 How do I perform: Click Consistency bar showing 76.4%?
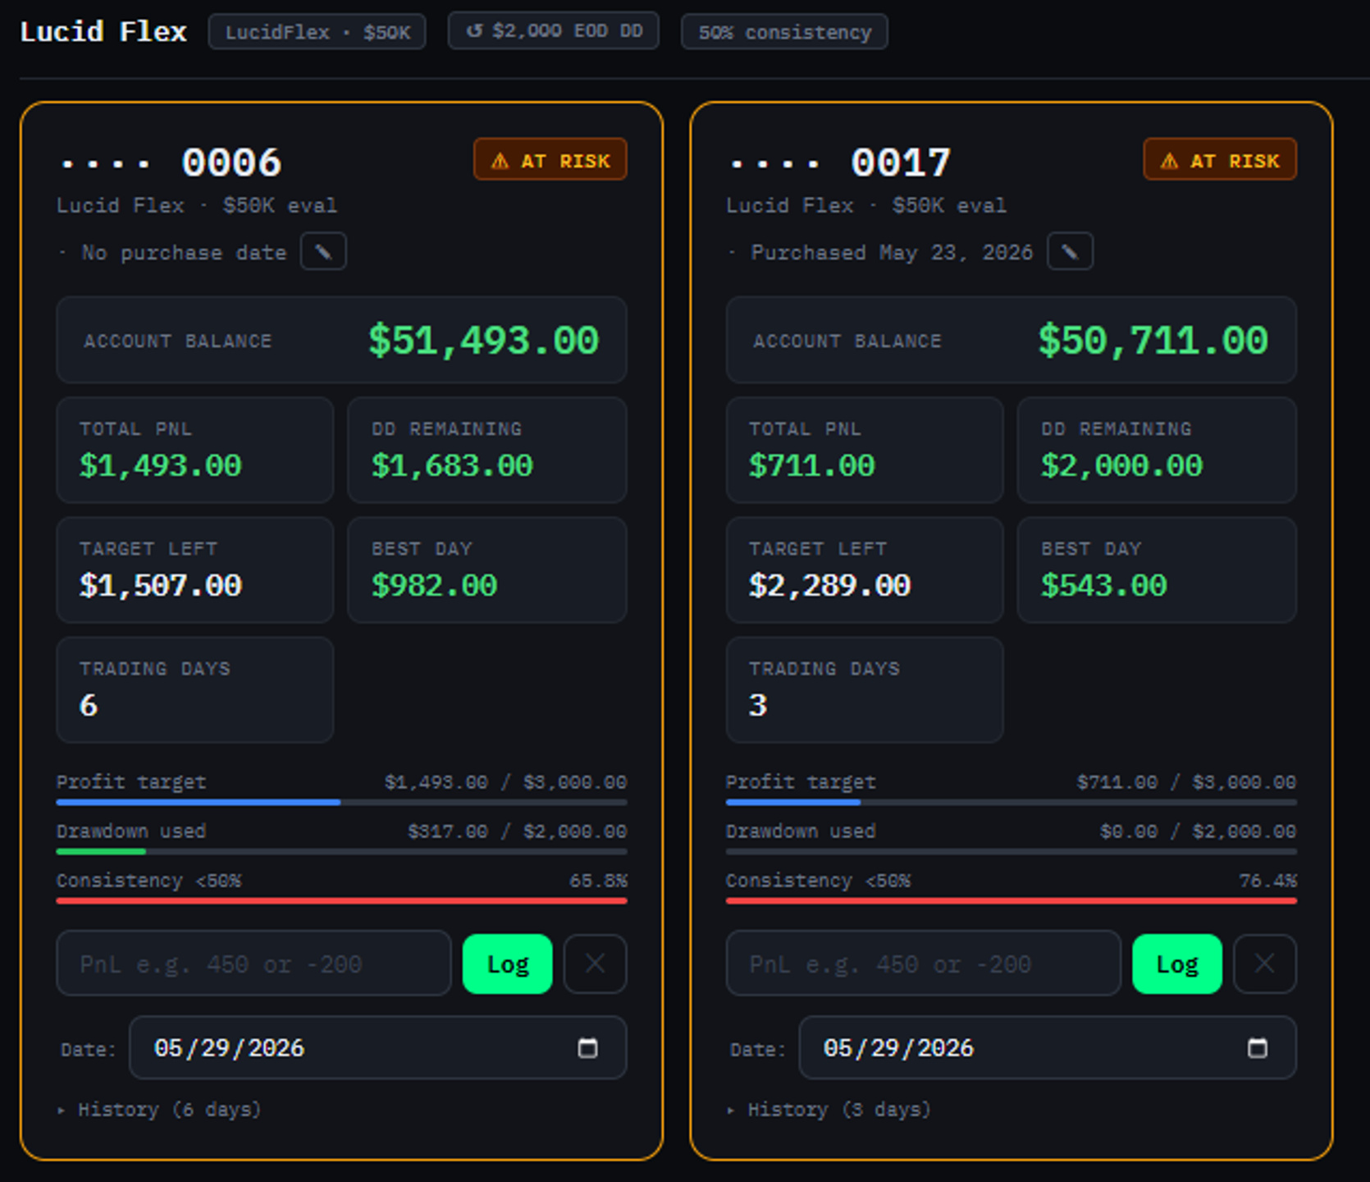(x=1011, y=900)
